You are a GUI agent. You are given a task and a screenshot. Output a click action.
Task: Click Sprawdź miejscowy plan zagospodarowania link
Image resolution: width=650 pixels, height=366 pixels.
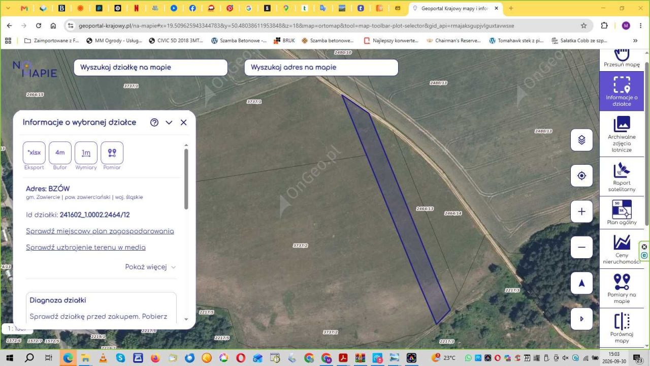[100, 231]
